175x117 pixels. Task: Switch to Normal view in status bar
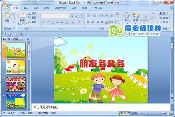[x=121, y=113]
